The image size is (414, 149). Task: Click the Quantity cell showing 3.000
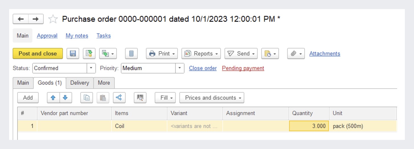(x=309, y=126)
